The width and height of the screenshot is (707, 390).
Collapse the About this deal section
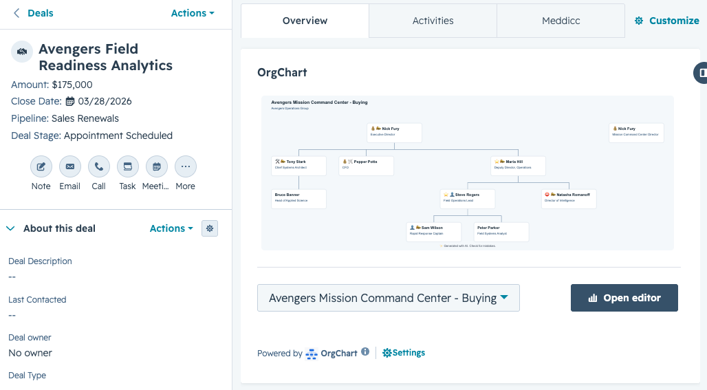[10, 228]
